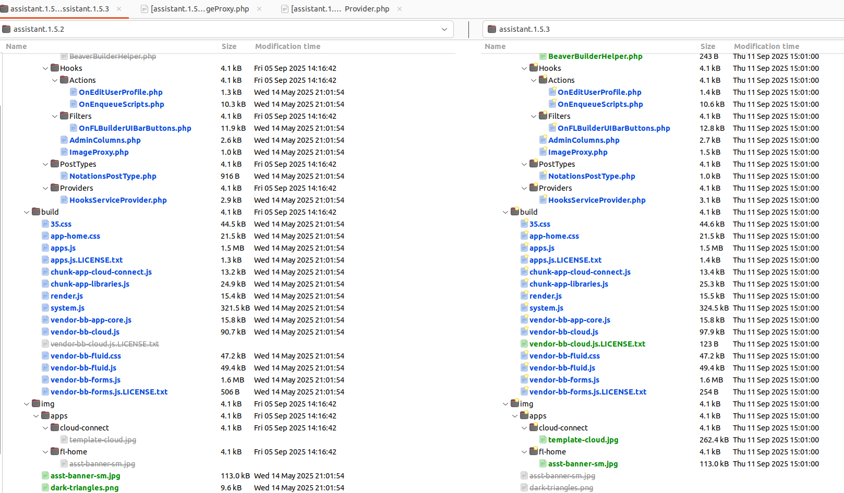844x493 pixels.
Task: Sort assistant.1.5.3 pane by Modification time
Action: click(766, 46)
